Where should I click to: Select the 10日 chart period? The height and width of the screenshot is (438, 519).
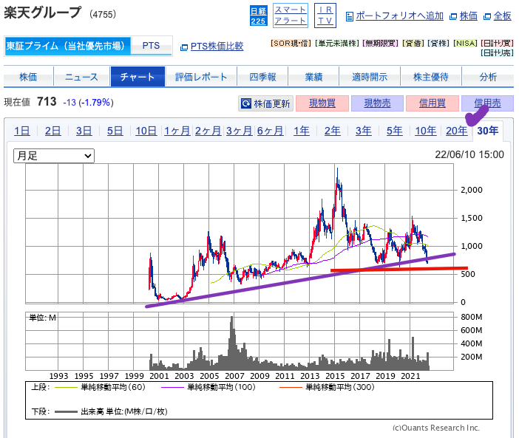(x=146, y=131)
